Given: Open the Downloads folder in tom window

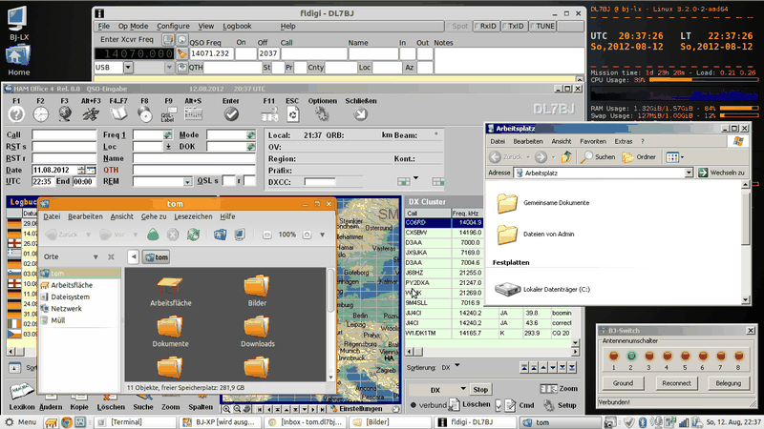Looking at the screenshot, I should point(257,332).
